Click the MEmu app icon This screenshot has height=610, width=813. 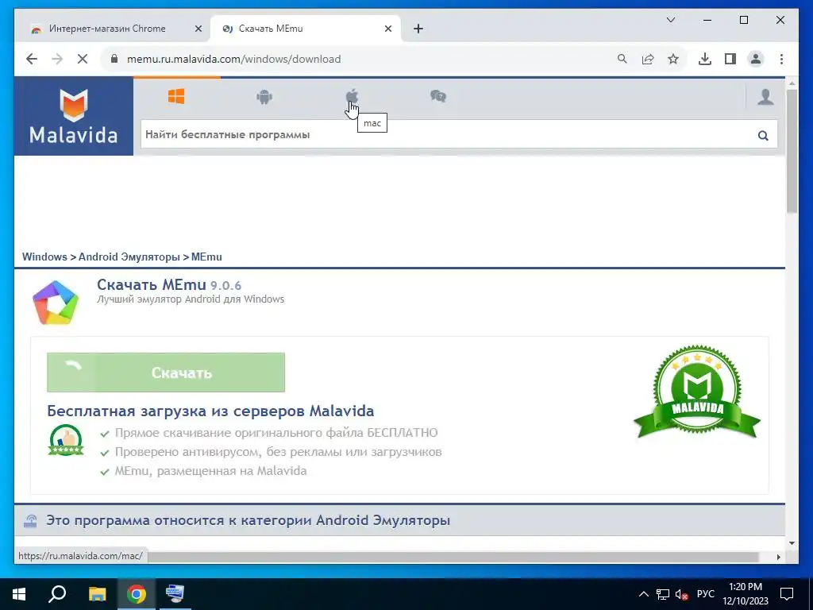[x=56, y=303]
